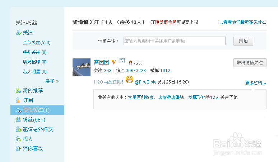Screen dimensions: 278x162
Task: Click the 我的推荐 sidebar icon
Action: pos(18,90)
